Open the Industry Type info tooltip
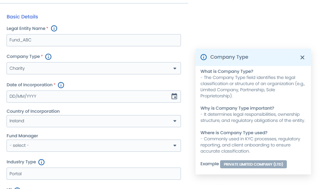Viewport: 329px width, 189px height. point(41,162)
